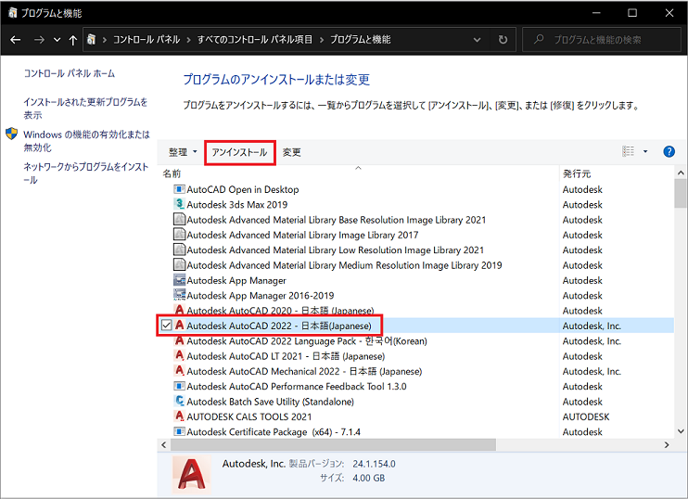
Task: Open Windows の機能の有効化または無効化 link
Action: [x=86, y=141]
